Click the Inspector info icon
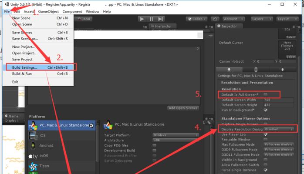 (x=219, y=26)
